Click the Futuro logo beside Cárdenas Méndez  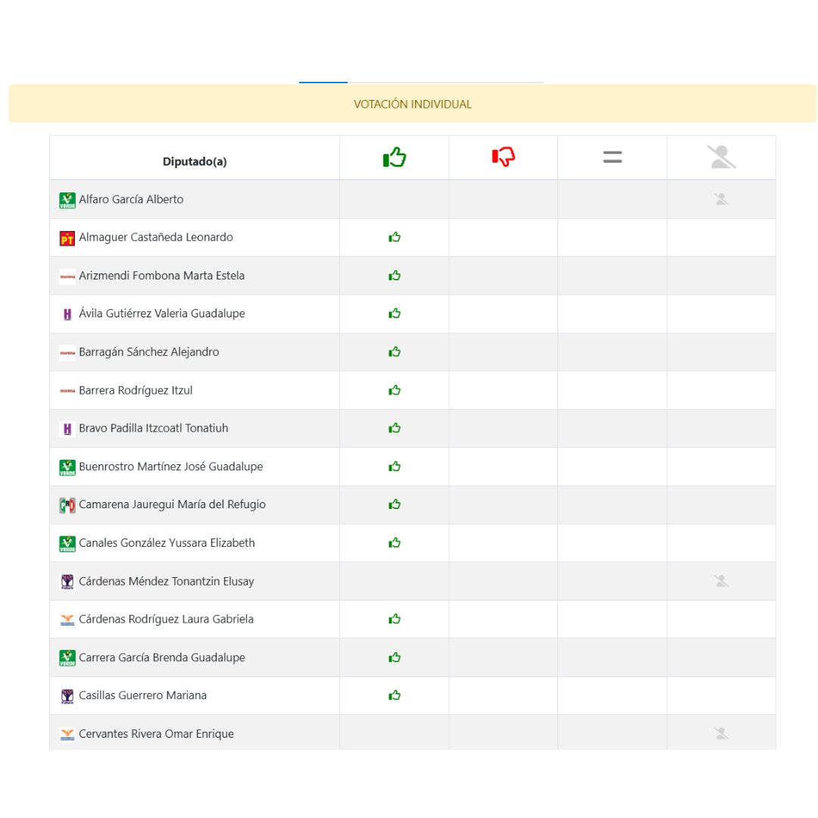pos(67,582)
